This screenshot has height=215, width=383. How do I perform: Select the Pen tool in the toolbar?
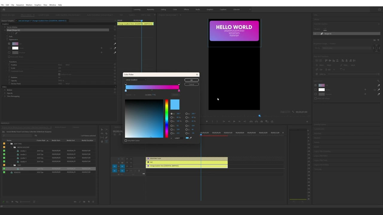pos(107,137)
